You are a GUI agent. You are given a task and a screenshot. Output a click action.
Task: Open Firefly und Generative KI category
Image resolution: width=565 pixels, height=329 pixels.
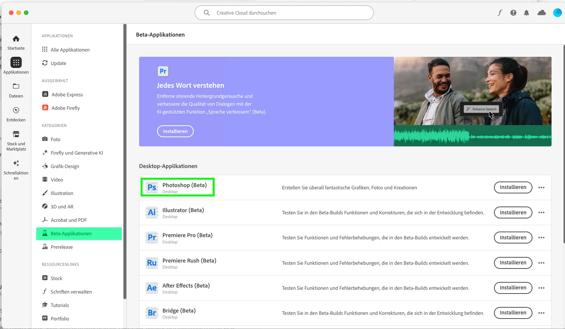(x=79, y=153)
